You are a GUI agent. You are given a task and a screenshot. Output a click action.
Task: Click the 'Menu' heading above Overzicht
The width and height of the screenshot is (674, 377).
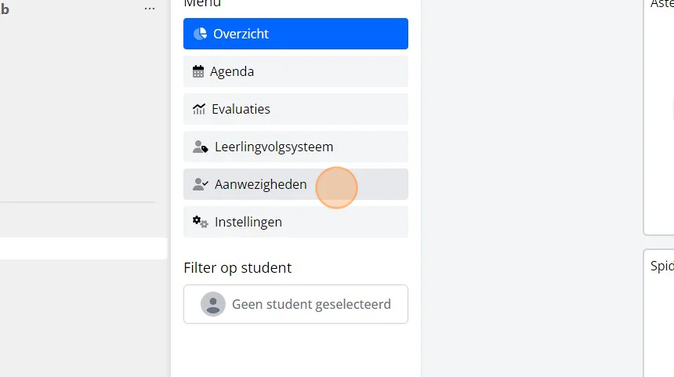click(202, 3)
